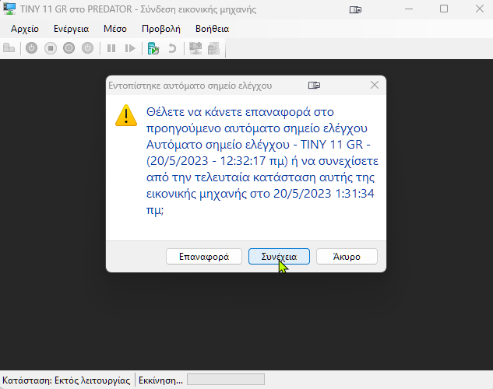This screenshot has height=389, width=493.
Task: Click the yellow warning triangle icon
Action: click(x=126, y=115)
